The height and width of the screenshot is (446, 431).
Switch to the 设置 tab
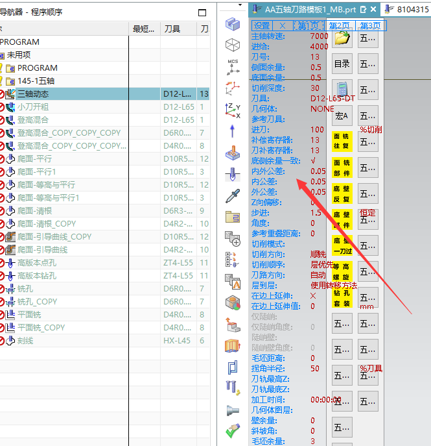[262, 25]
